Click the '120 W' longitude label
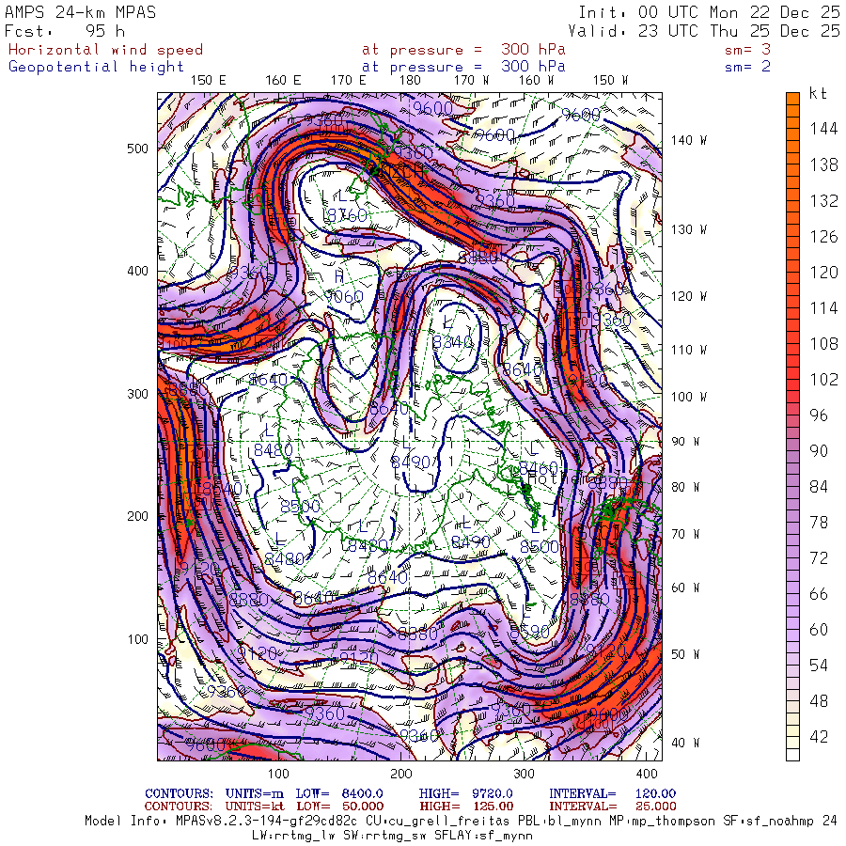846x846 pixels. coord(689,296)
